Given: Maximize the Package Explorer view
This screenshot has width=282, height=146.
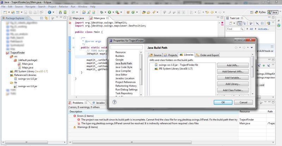Looking at the screenshot, I should pyautogui.click(x=65, y=18).
